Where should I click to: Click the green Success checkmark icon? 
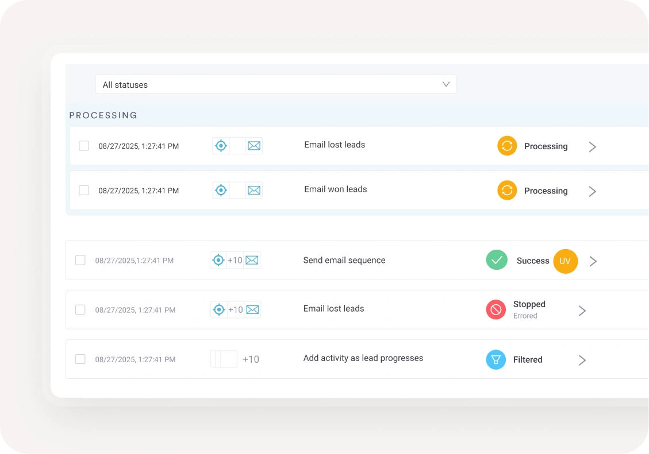pyautogui.click(x=497, y=260)
